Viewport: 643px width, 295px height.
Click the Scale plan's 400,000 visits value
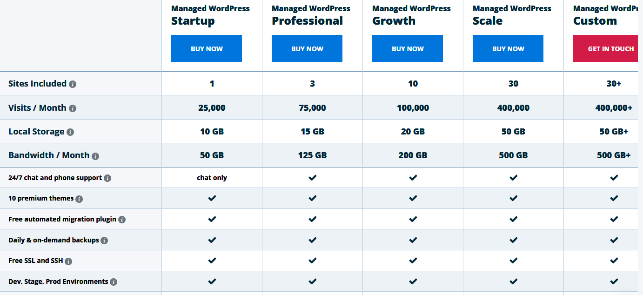513,108
